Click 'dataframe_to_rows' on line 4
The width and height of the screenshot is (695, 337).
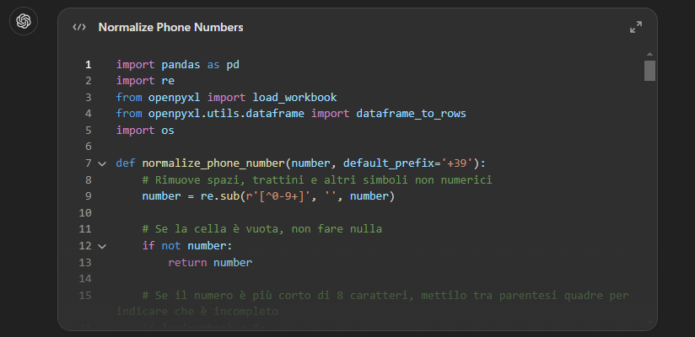point(411,114)
